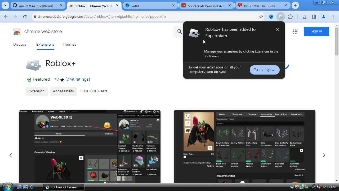339x191 pixels.
Task: Go to the Discover section
Action: coord(20,44)
